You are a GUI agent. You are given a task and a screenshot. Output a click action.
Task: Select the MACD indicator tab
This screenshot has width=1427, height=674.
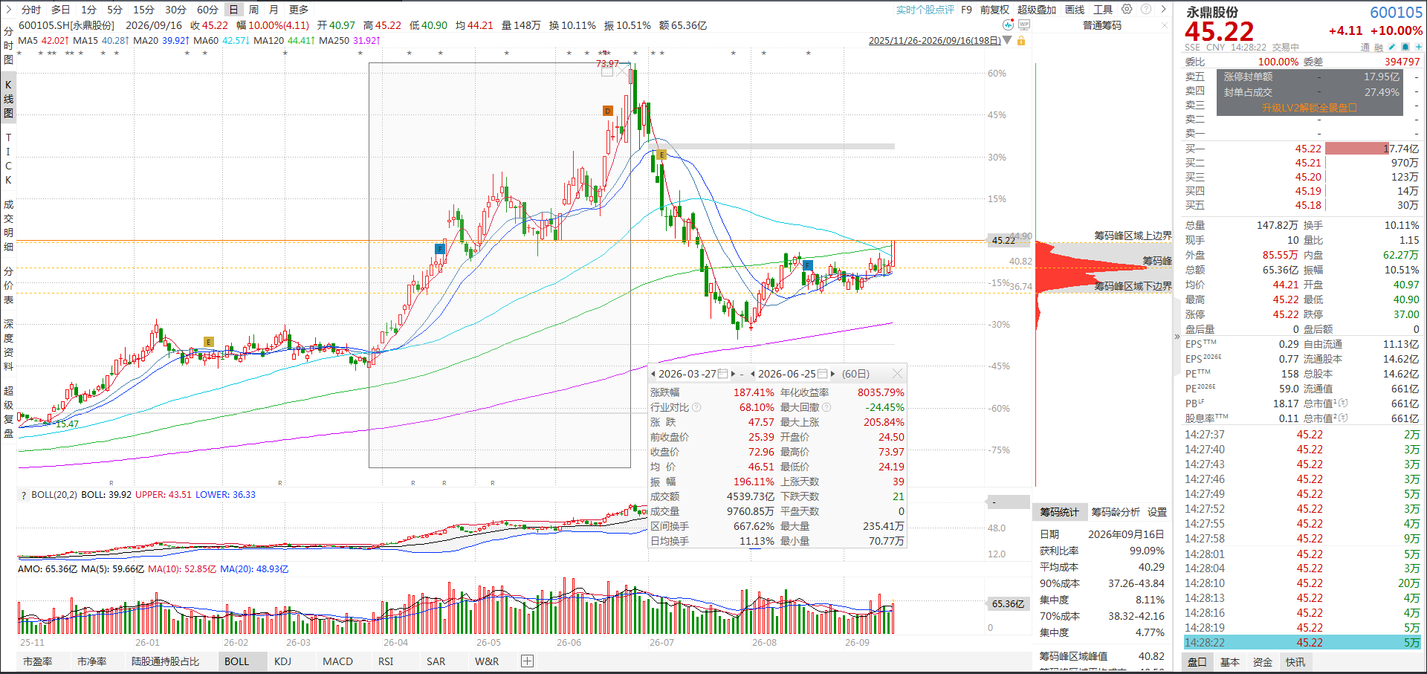[337, 661]
